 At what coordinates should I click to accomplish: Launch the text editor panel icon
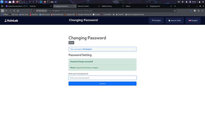pos(13,2)
